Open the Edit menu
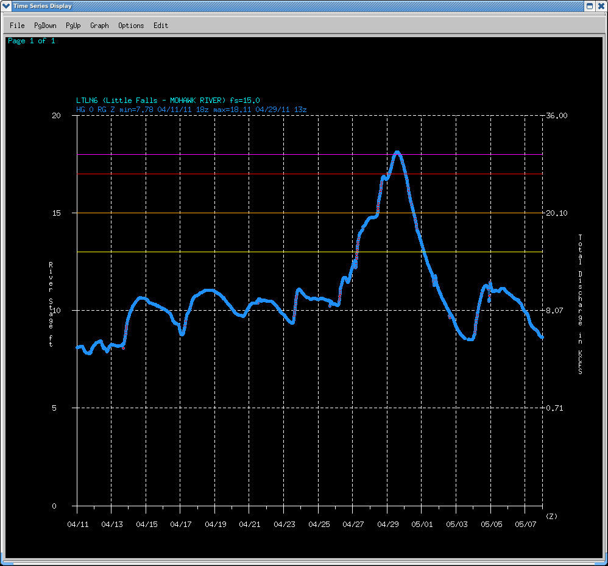The image size is (608, 566). (161, 26)
